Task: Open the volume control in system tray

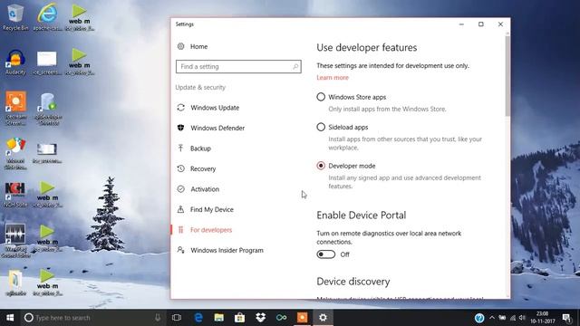Action: 522,318
